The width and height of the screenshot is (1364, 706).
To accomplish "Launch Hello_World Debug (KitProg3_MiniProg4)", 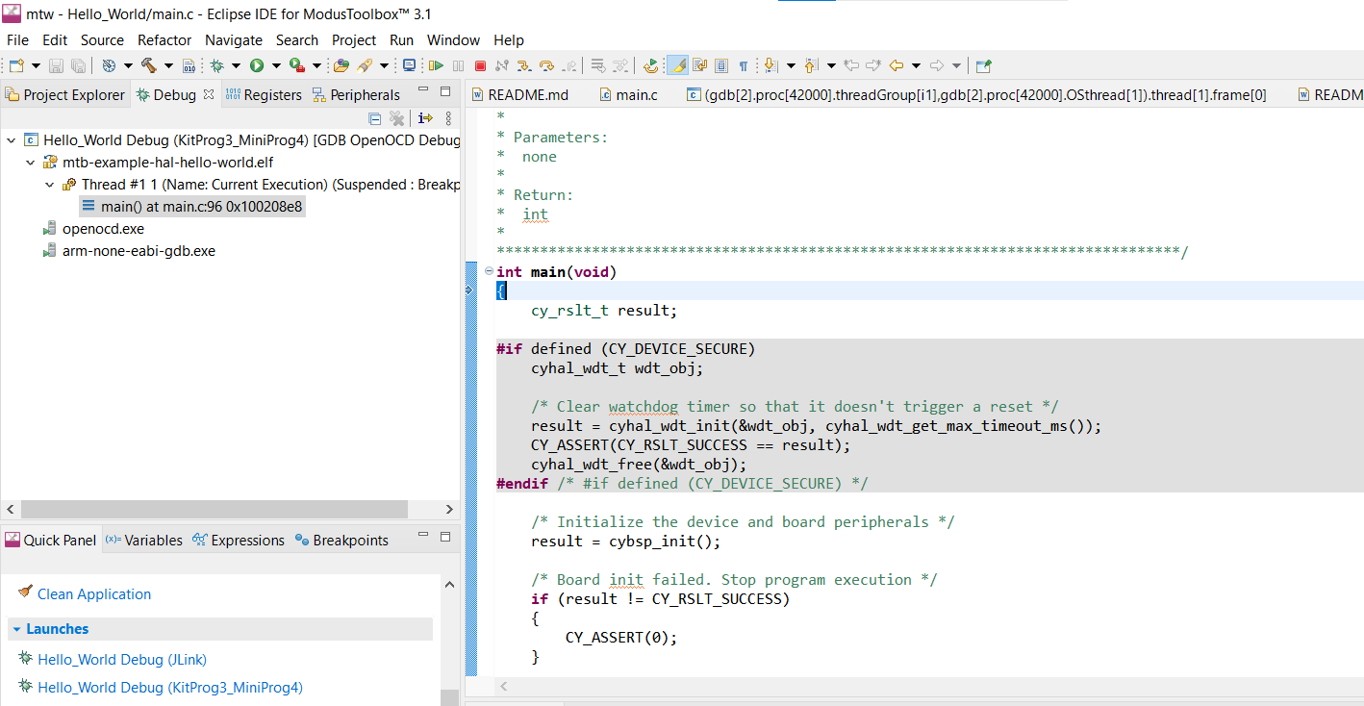I will (x=170, y=687).
